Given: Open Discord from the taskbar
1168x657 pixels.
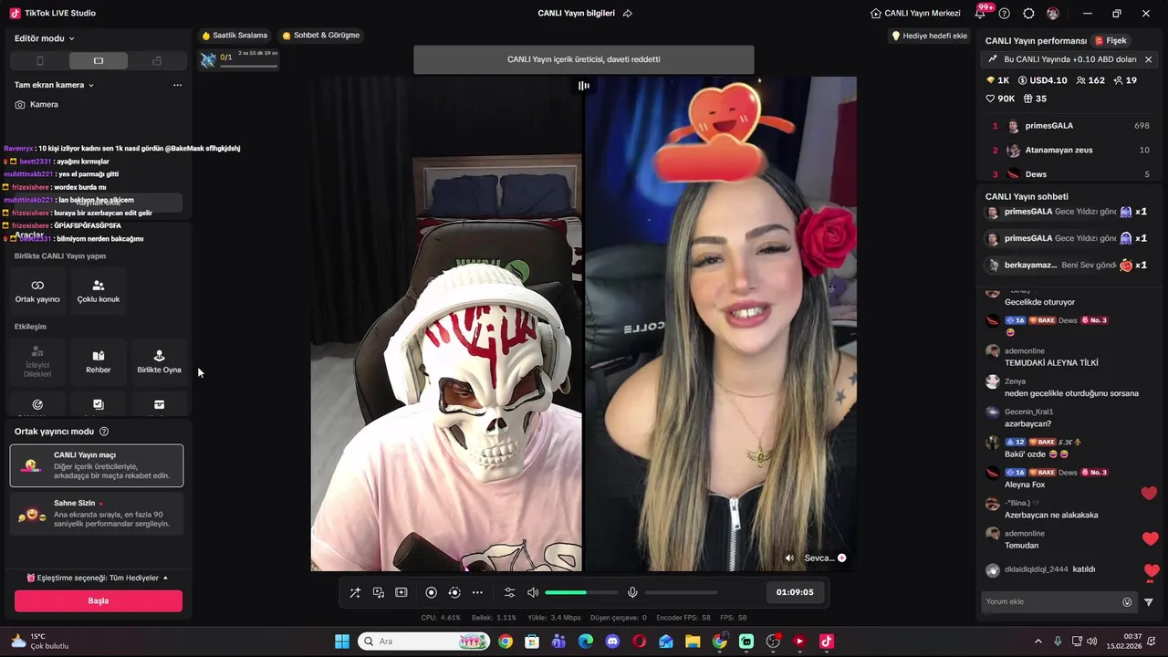Looking at the screenshot, I should click(612, 641).
